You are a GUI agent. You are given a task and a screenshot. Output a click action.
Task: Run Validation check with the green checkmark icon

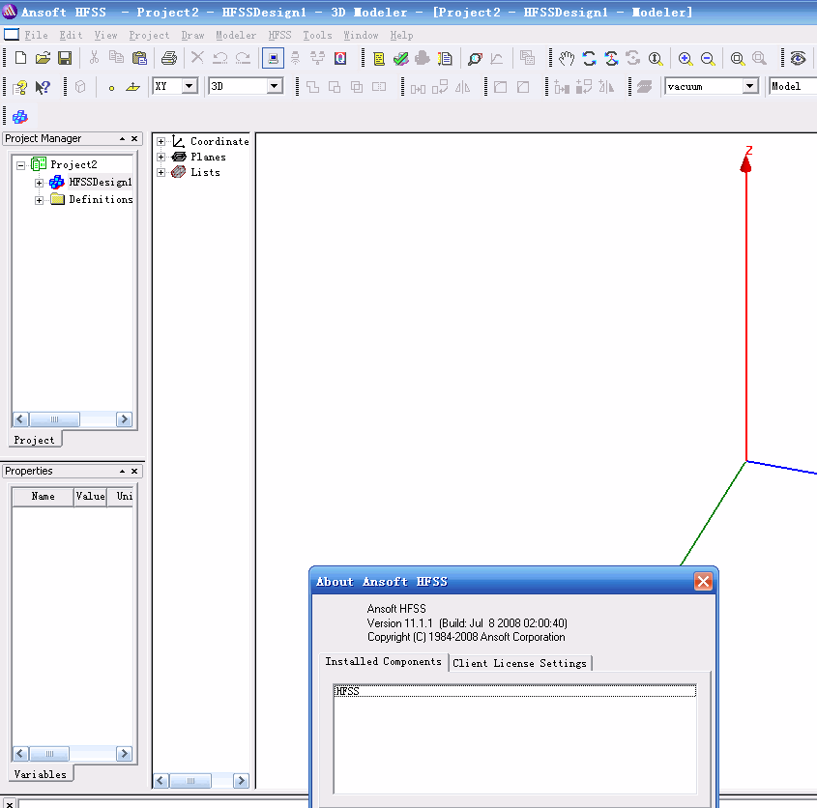tap(400, 58)
